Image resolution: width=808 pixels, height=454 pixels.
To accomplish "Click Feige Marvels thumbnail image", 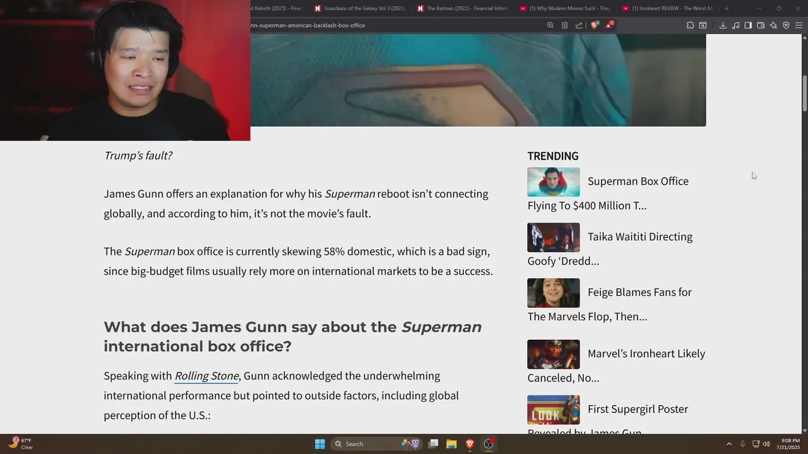I will (x=554, y=293).
